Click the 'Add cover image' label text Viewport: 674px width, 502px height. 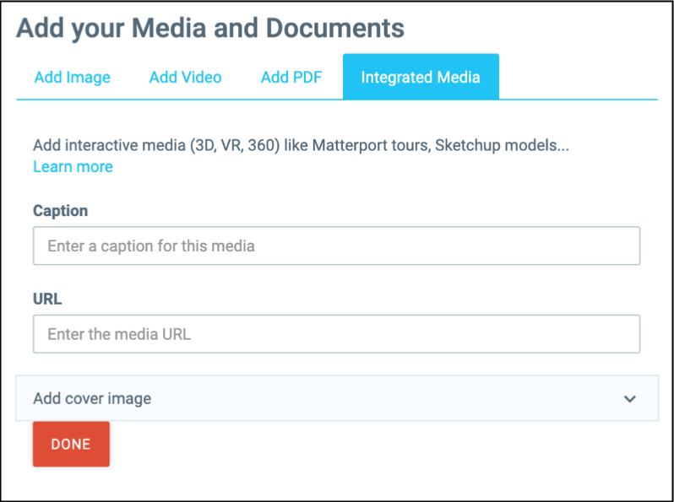92,399
